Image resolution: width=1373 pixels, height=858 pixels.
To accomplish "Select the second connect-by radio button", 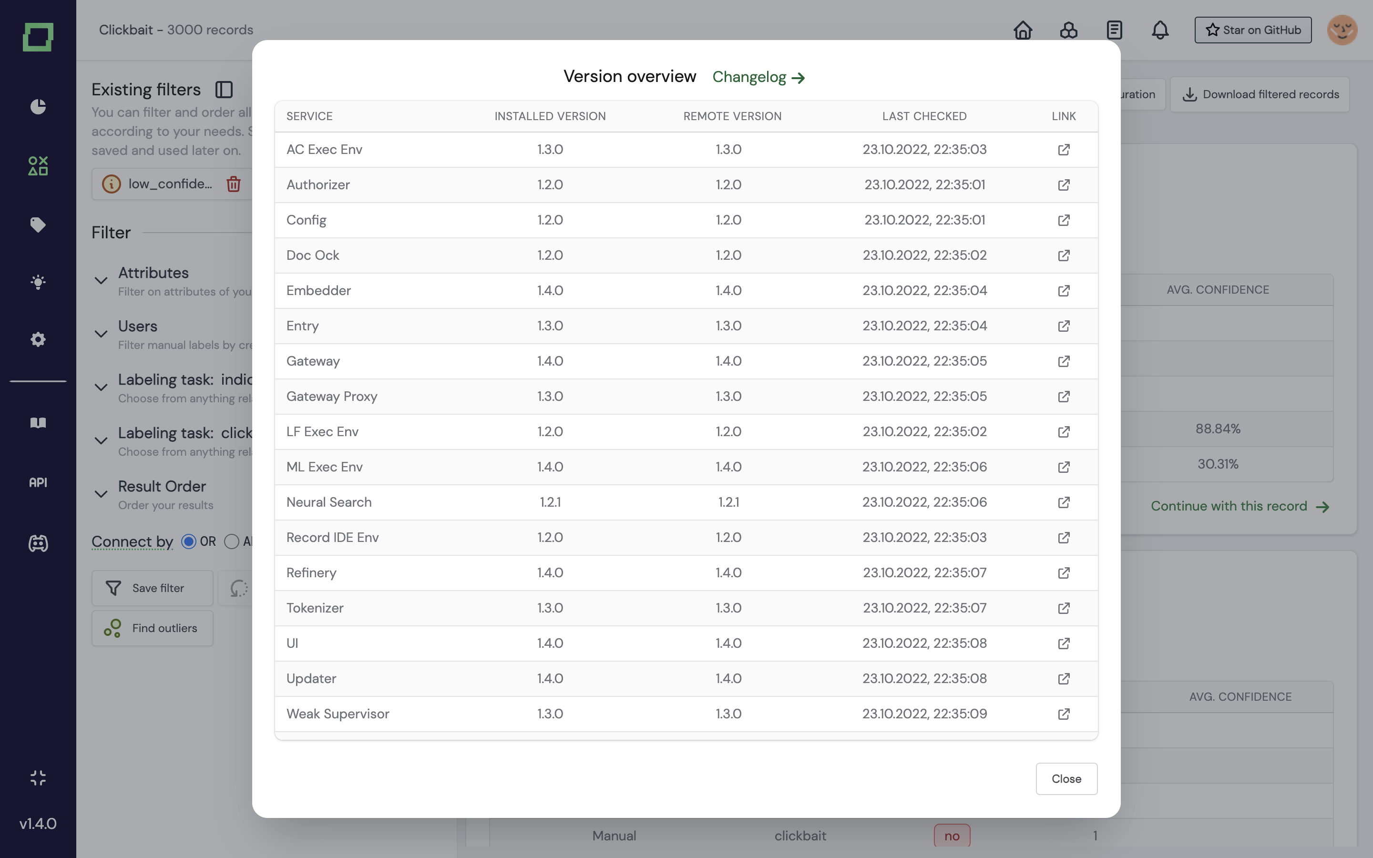I will (x=231, y=541).
